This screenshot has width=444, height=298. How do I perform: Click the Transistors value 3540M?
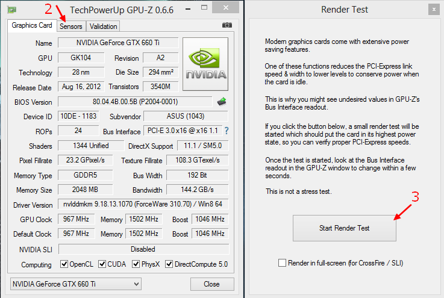pyautogui.click(x=161, y=87)
